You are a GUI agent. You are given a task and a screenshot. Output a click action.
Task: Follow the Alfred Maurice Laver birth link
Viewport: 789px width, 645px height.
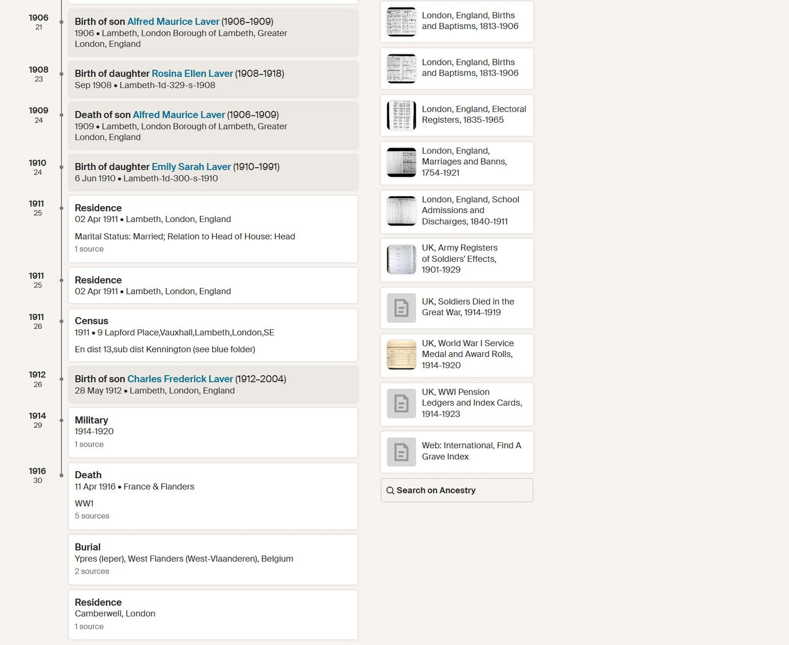coord(173,22)
